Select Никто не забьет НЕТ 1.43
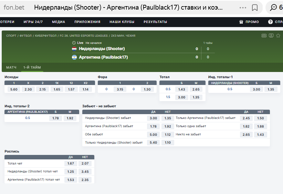 point(260,135)
